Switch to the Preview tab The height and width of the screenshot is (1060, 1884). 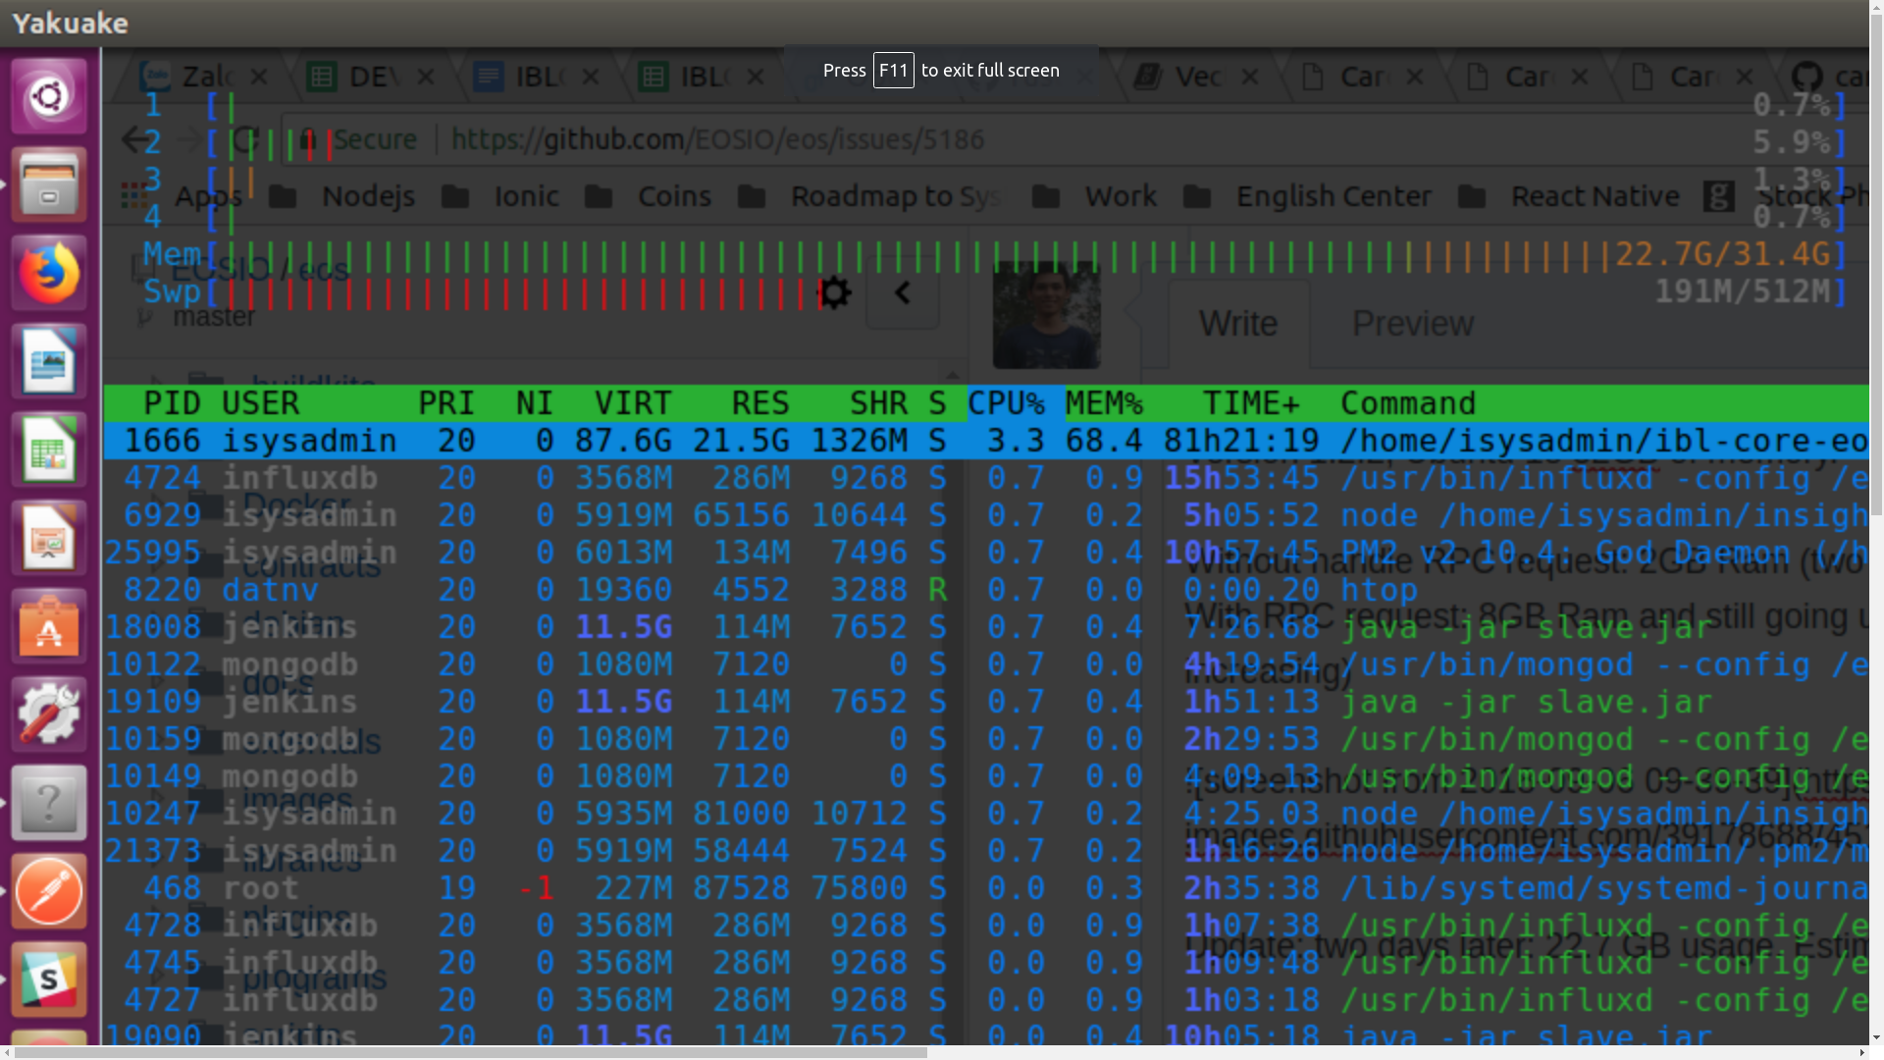point(1413,323)
